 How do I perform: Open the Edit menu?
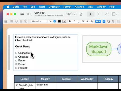[33, 7]
